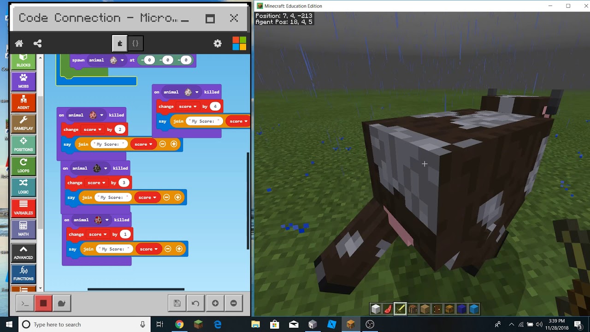Remove join item below change by 3

point(166,197)
